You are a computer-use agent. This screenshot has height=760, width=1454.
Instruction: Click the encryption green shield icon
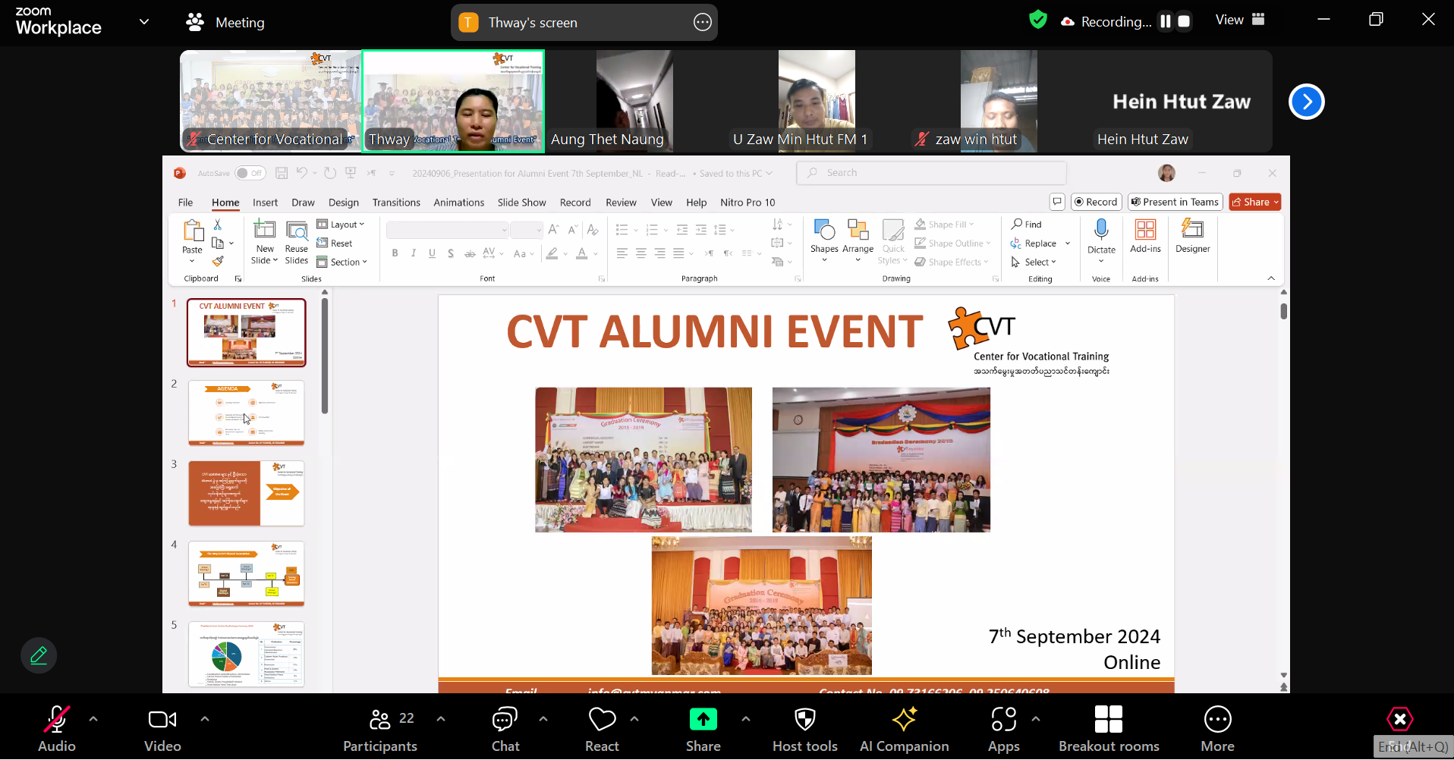[1037, 20]
